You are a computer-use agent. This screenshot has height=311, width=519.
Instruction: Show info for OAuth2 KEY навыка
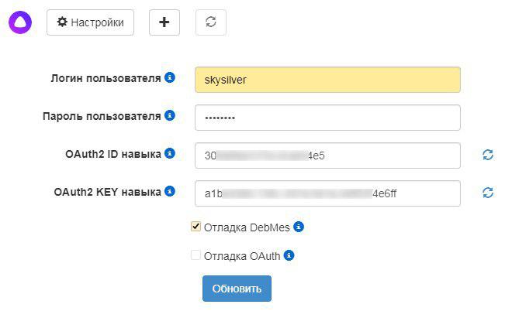(170, 191)
